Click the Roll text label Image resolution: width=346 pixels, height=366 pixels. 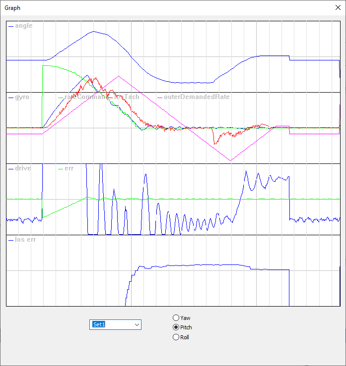[185, 337]
